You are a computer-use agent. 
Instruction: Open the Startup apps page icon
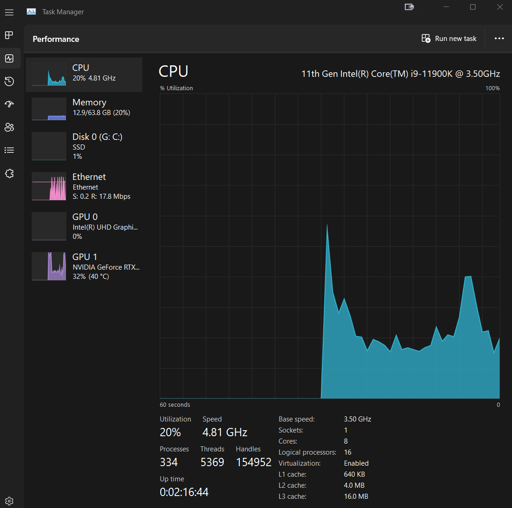[x=9, y=104]
